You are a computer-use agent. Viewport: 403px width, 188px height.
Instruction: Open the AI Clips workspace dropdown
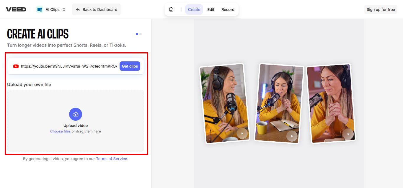coord(51,9)
